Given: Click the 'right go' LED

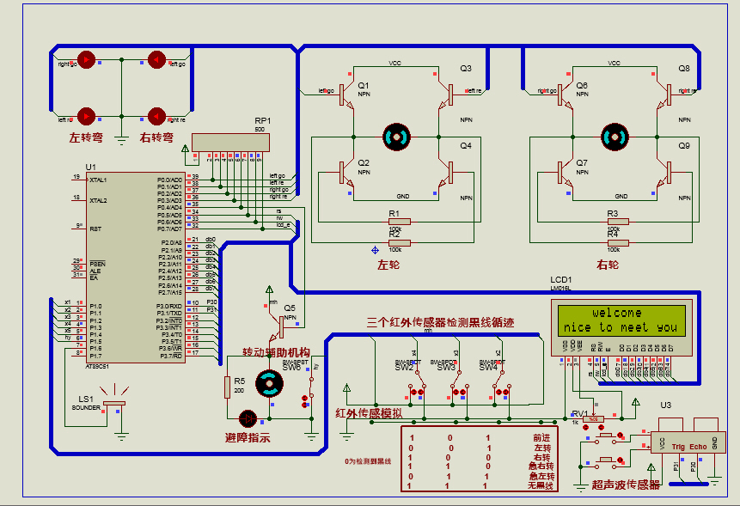Looking at the screenshot, I should click(x=86, y=60).
